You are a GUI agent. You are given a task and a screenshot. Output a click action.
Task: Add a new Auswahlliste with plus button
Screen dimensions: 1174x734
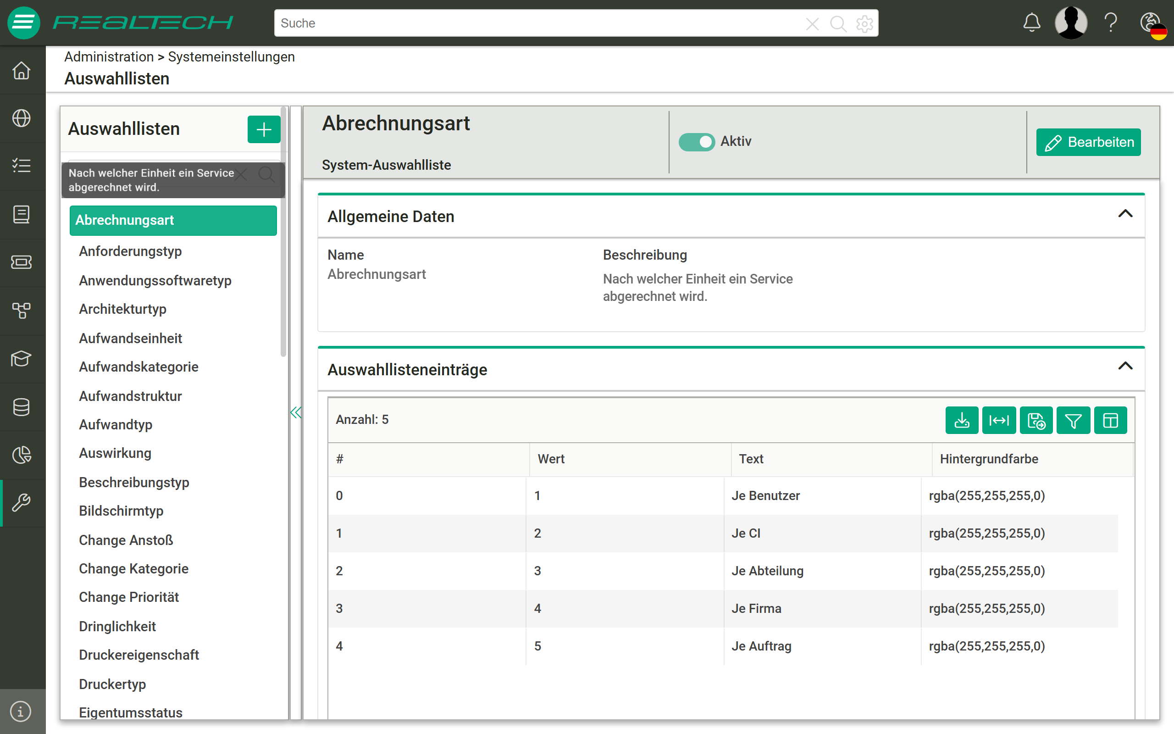coord(264,129)
